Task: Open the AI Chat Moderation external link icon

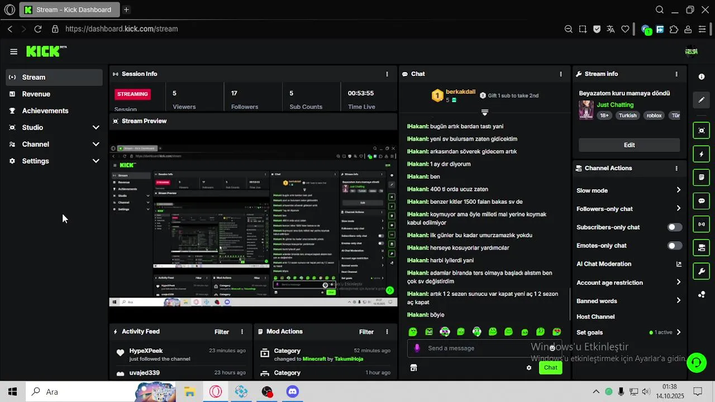Action: tap(679, 264)
